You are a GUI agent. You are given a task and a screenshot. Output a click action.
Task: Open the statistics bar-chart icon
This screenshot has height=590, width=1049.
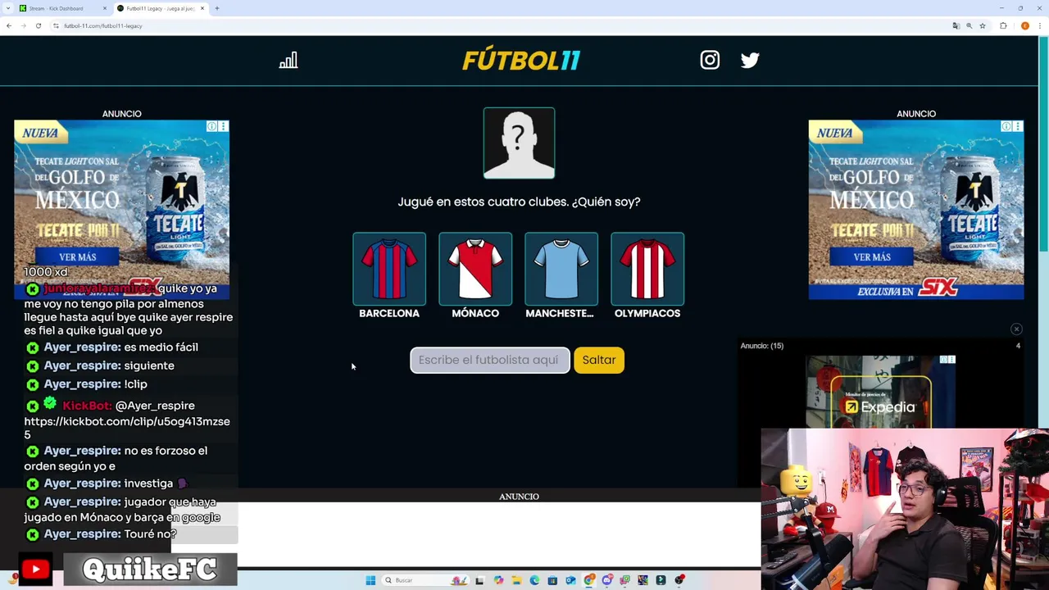click(x=288, y=61)
